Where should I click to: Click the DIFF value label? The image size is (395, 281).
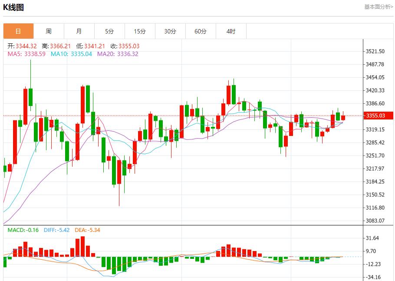click(56, 230)
